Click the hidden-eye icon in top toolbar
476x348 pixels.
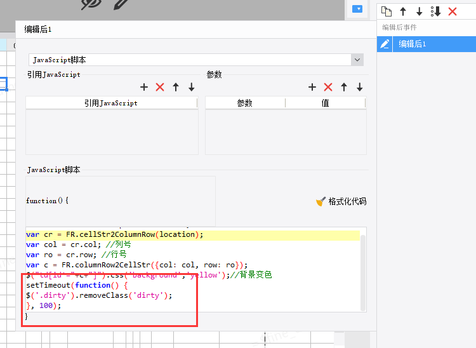point(91,4)
